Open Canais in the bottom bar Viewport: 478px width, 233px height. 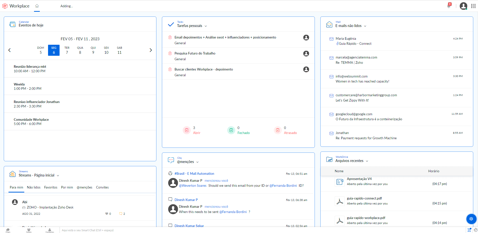29,230
